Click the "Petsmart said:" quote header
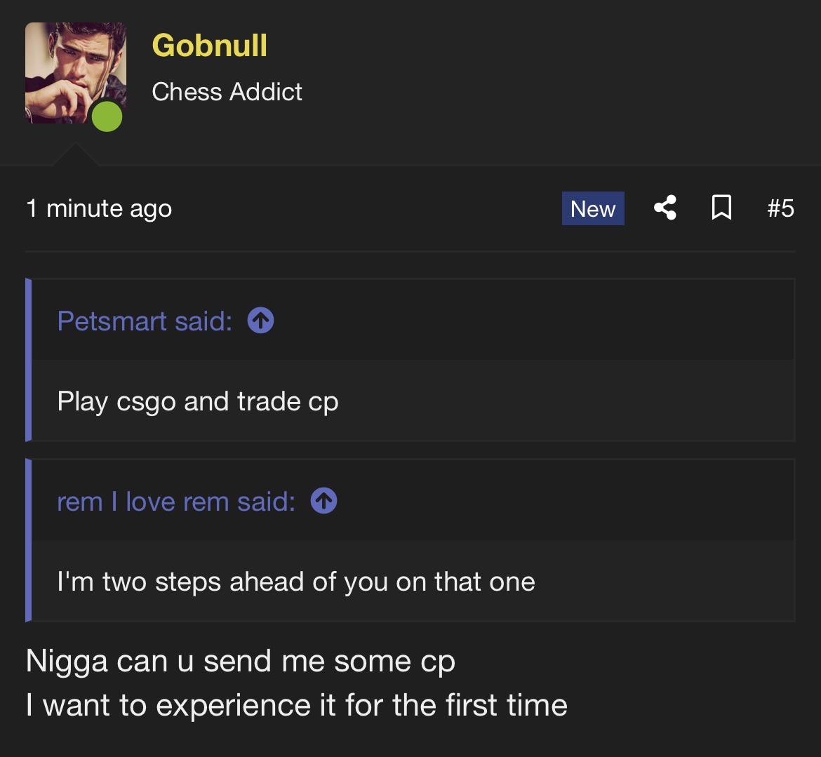Viewport: 821px width, 757px height. pyautogui.click(x=145, y=321)
